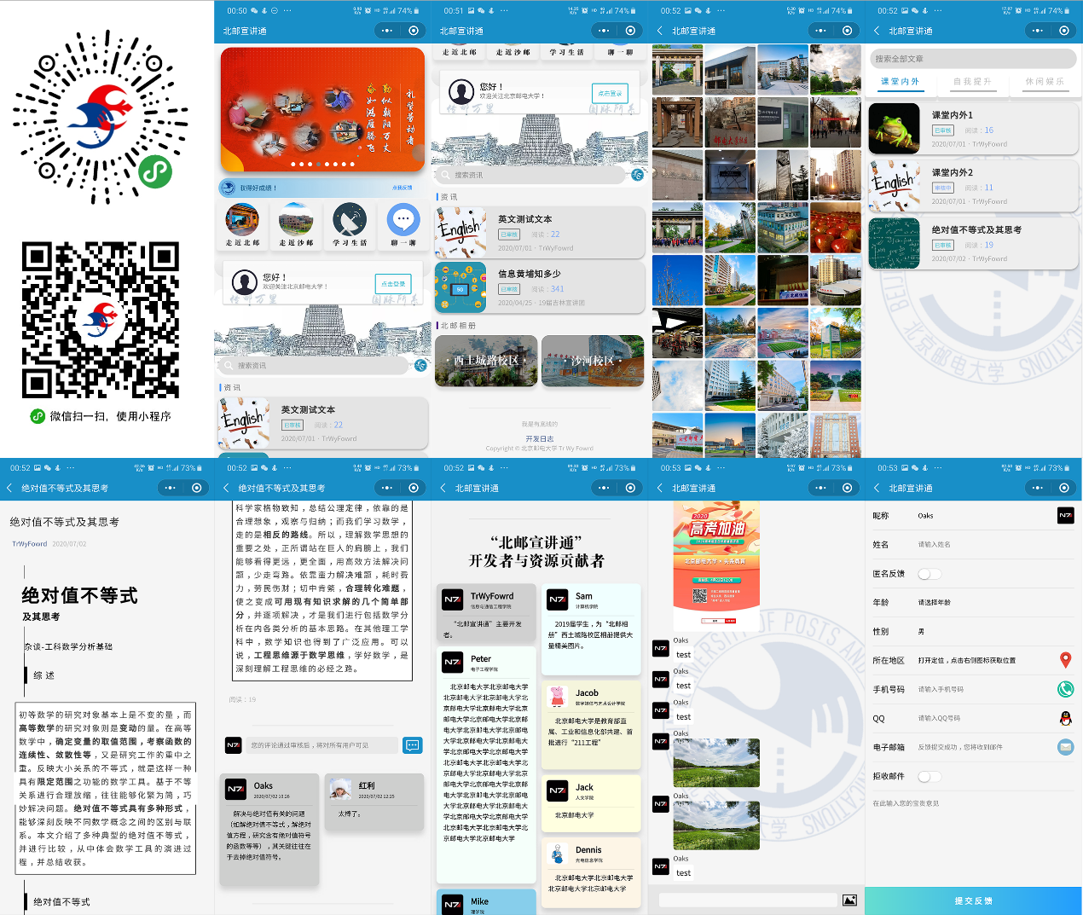
Task: Tap the image picker icon in chat
Action: click(x=849, y=901)
